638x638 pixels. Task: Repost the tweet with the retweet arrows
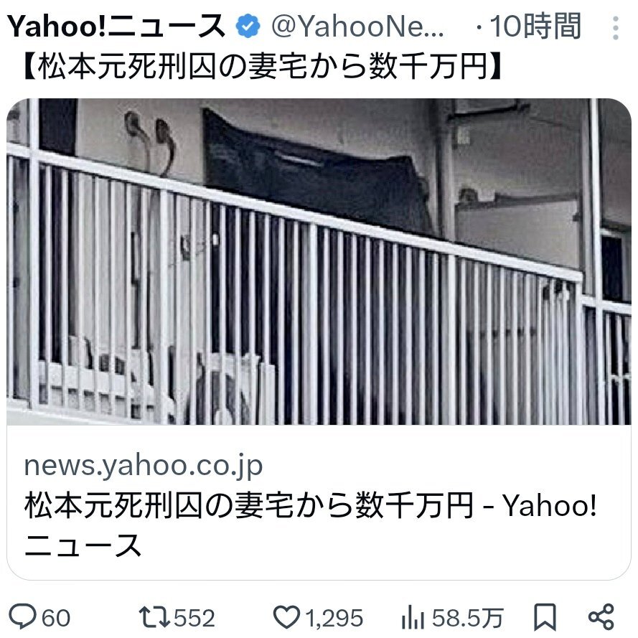pyautogui.click(x=154, y=617)
